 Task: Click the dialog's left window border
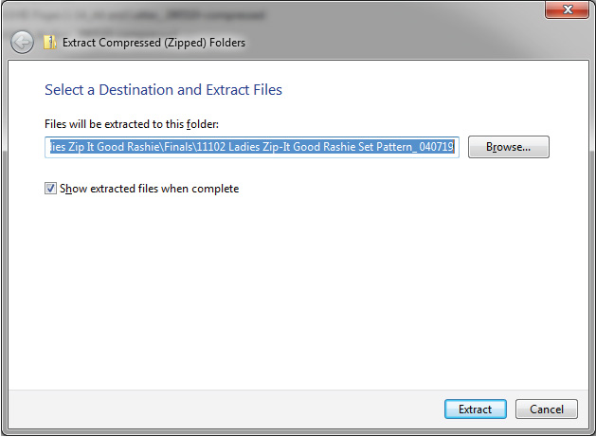(x=3, y=237)
